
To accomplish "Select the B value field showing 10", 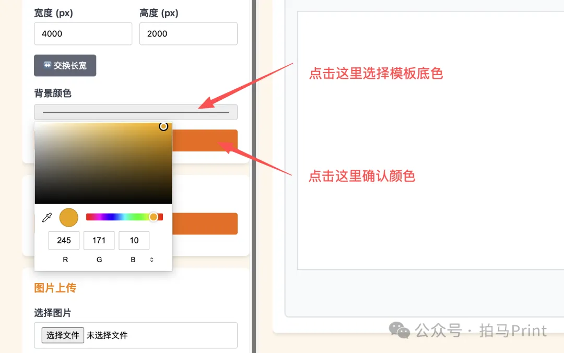I will point(134,240).
